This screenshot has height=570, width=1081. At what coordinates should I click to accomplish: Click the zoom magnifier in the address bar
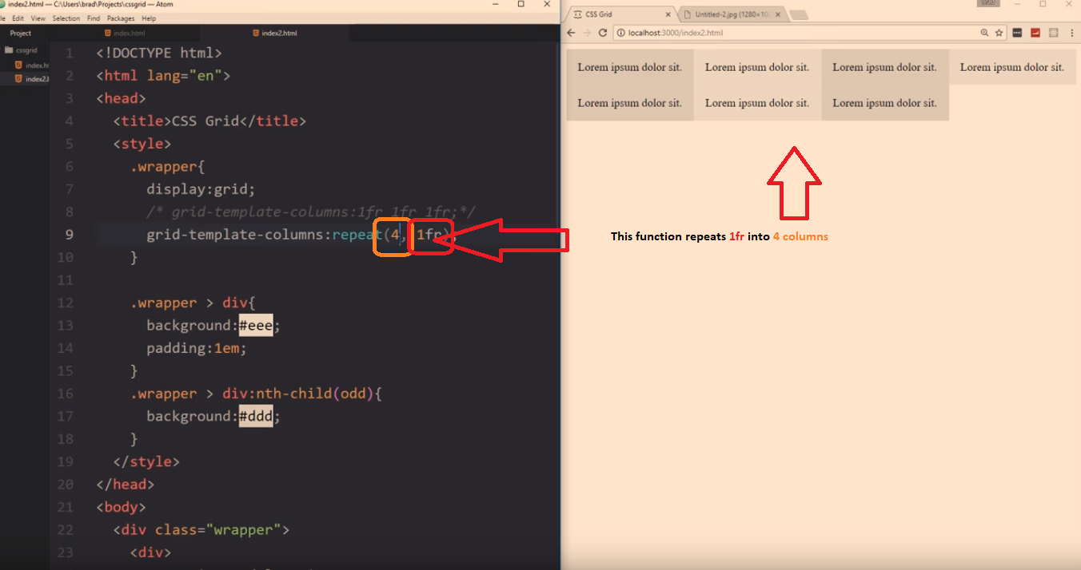point(984,33)
